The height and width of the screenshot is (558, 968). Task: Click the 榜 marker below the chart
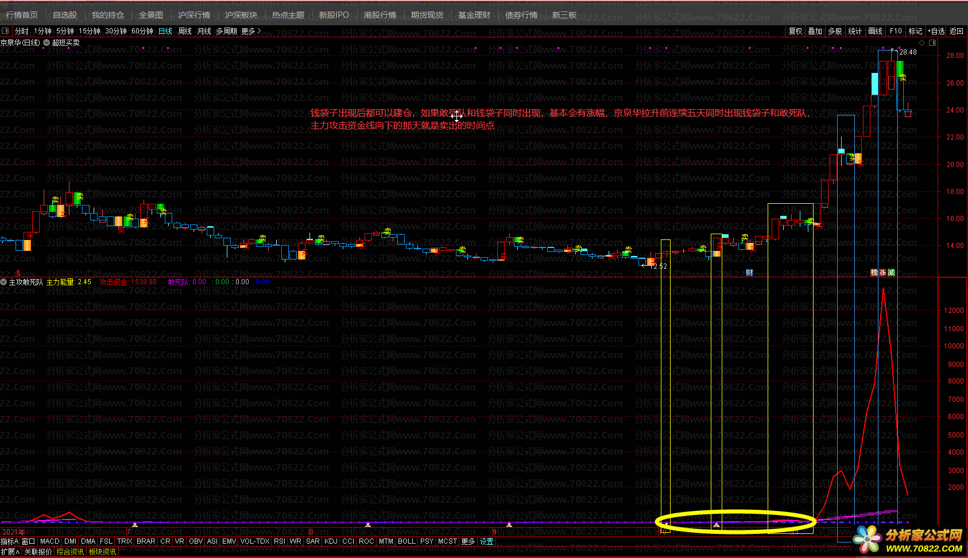(874, 273)
